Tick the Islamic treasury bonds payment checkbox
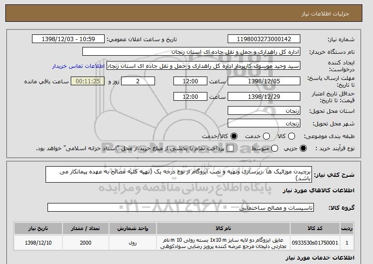 tap(230, 148)
